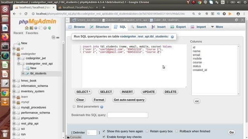Image resolution: width=248 pixels, height=139 pixels.
Task: Bookmark page with star icon
Action: point(200,14)
